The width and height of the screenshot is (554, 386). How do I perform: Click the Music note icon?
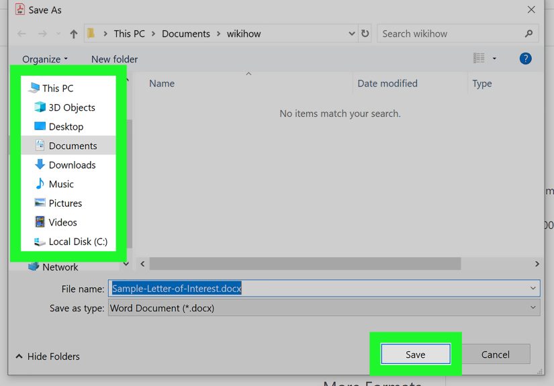tap(40, 183)
